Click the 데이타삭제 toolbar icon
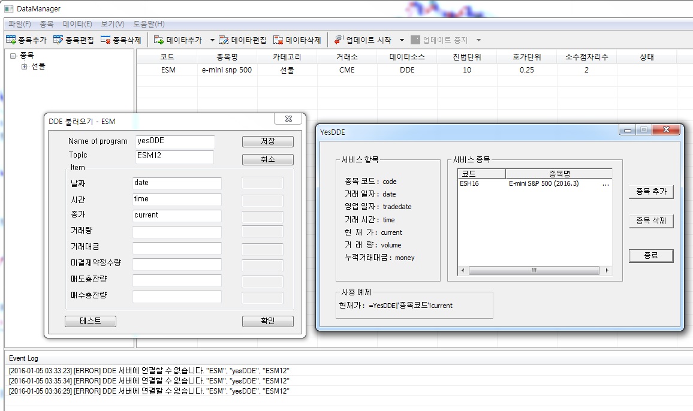Image resolution: width=693 pixels, height=411 pixels. [x=278, y=40]
